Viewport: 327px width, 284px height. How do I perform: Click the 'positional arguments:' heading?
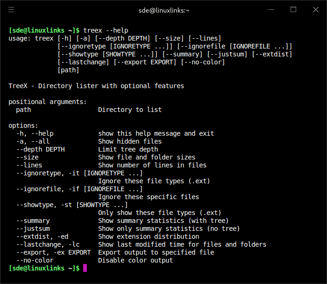(48, 102)
